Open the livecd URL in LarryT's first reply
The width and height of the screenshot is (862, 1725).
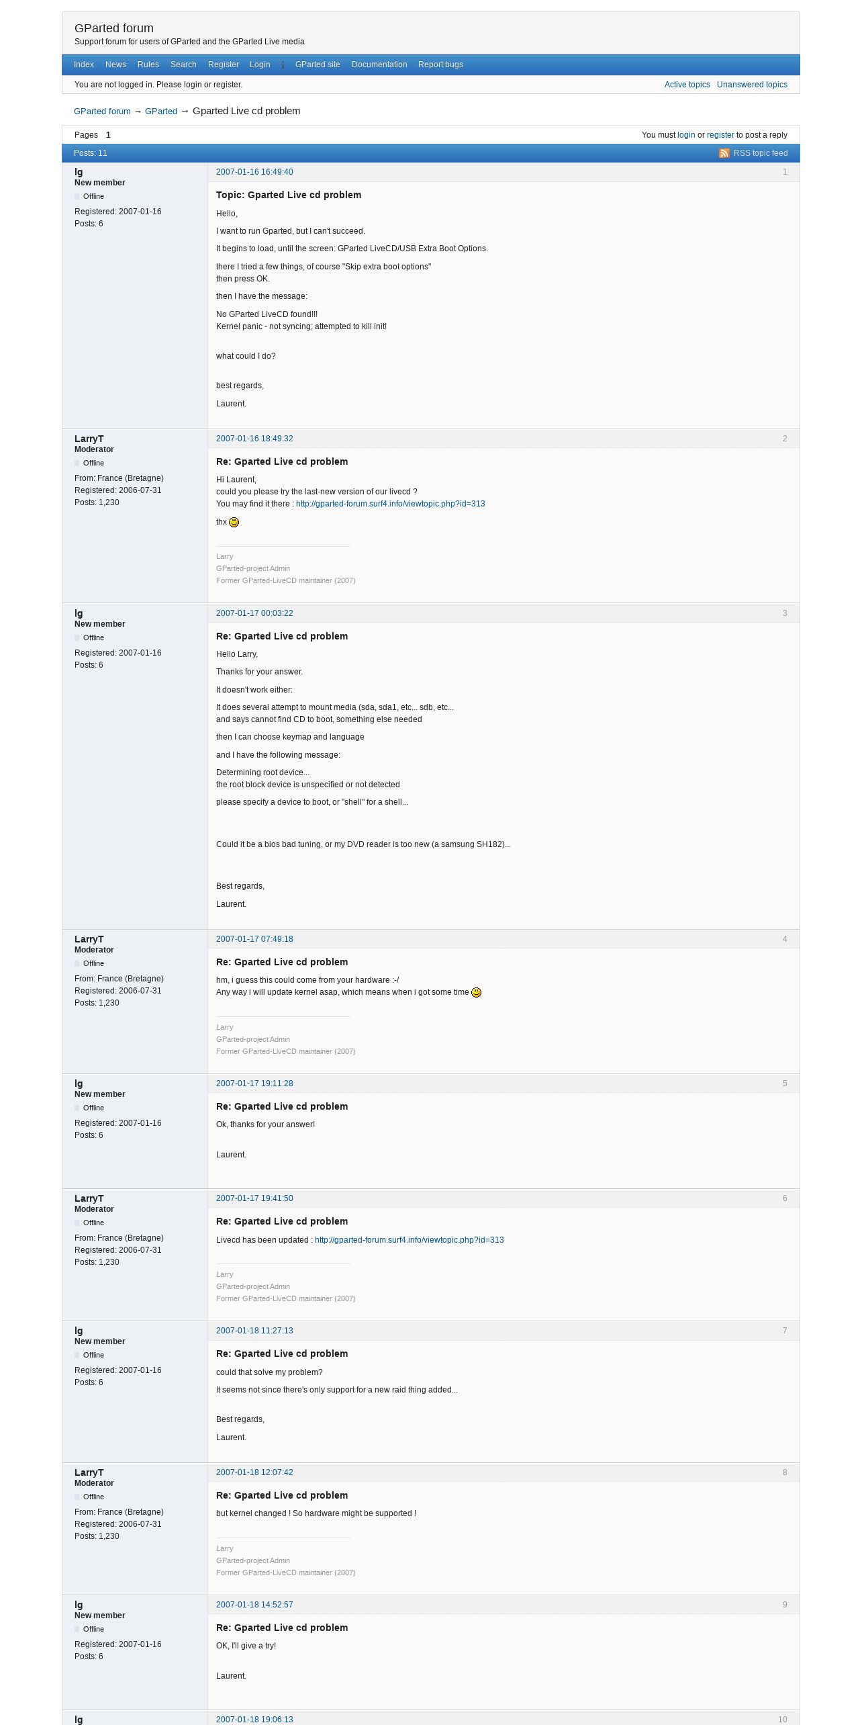[390, 504]
